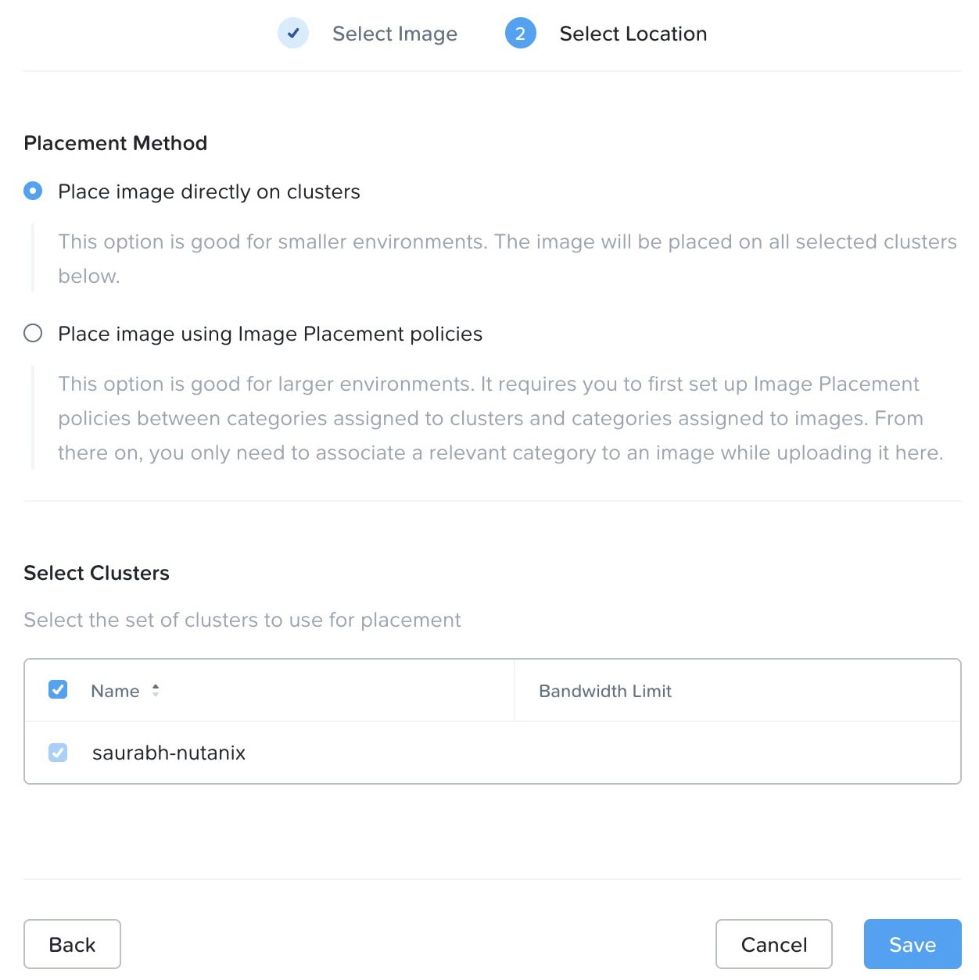Uncheck the saurabh-nutanix cluster checkbox
The height and width of the screenshot is (980, 979).
(x=58, y=752)
